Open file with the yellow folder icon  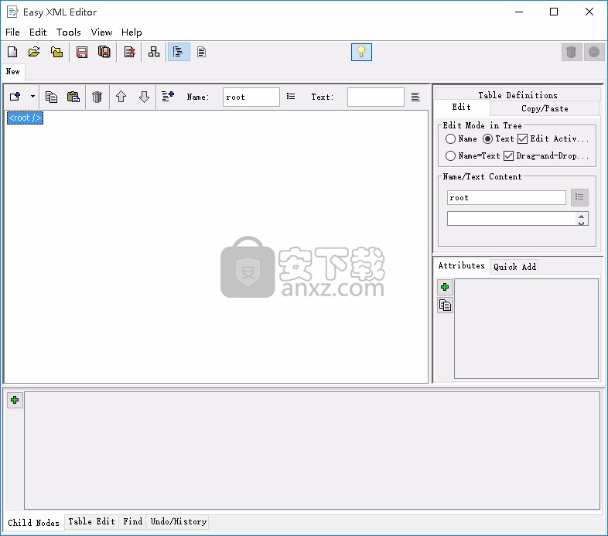click(35, 52)
